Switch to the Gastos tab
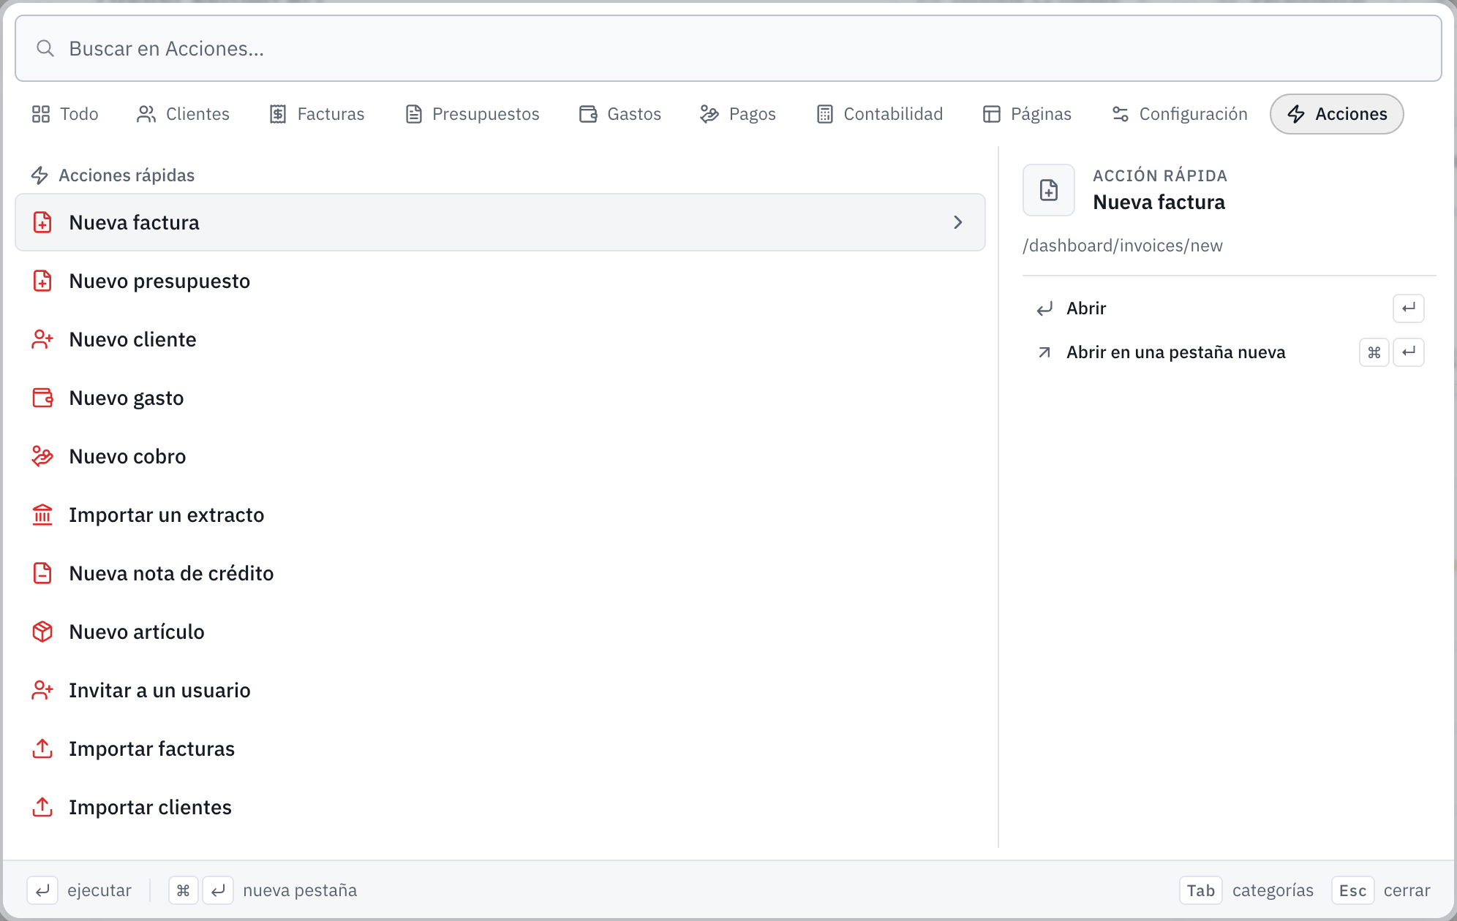The width and height of the screenshot is (1457, 921). point(620,114)
